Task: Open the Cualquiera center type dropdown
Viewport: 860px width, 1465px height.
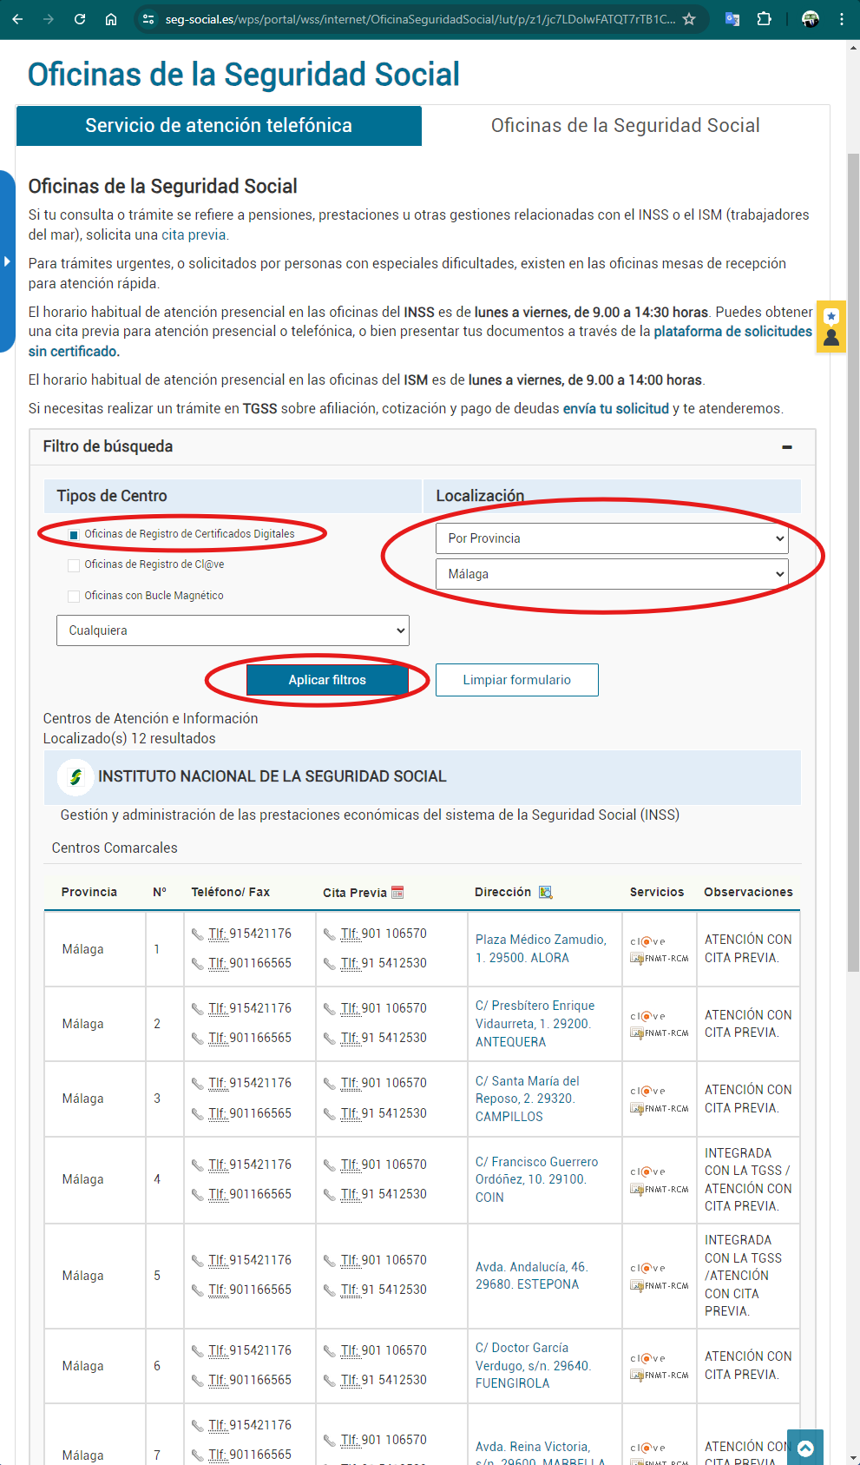Action: pyautogui.click(x=233, y=630)
